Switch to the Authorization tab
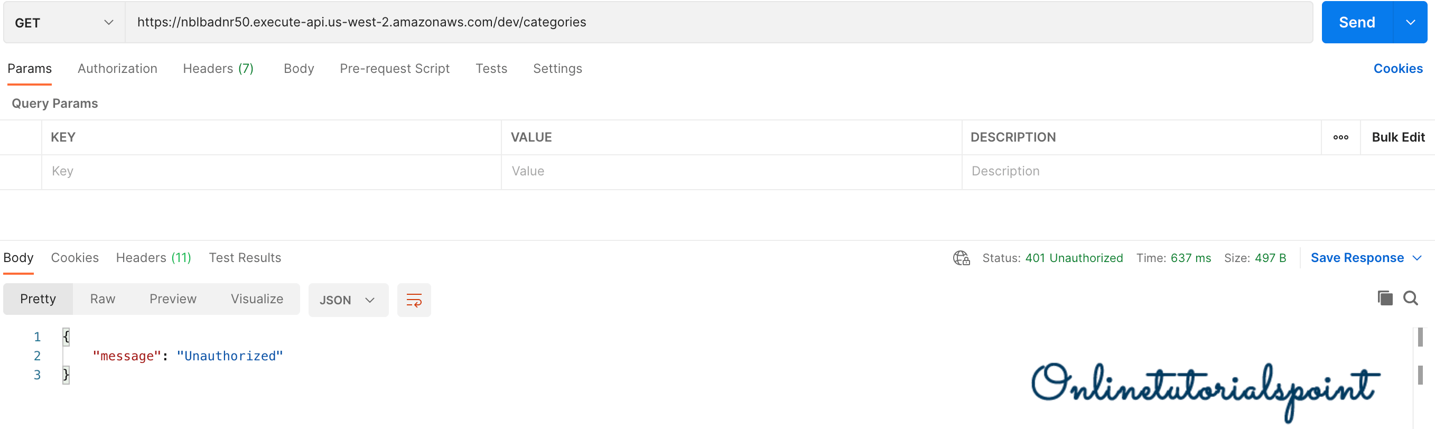 [x=117, y=69]
